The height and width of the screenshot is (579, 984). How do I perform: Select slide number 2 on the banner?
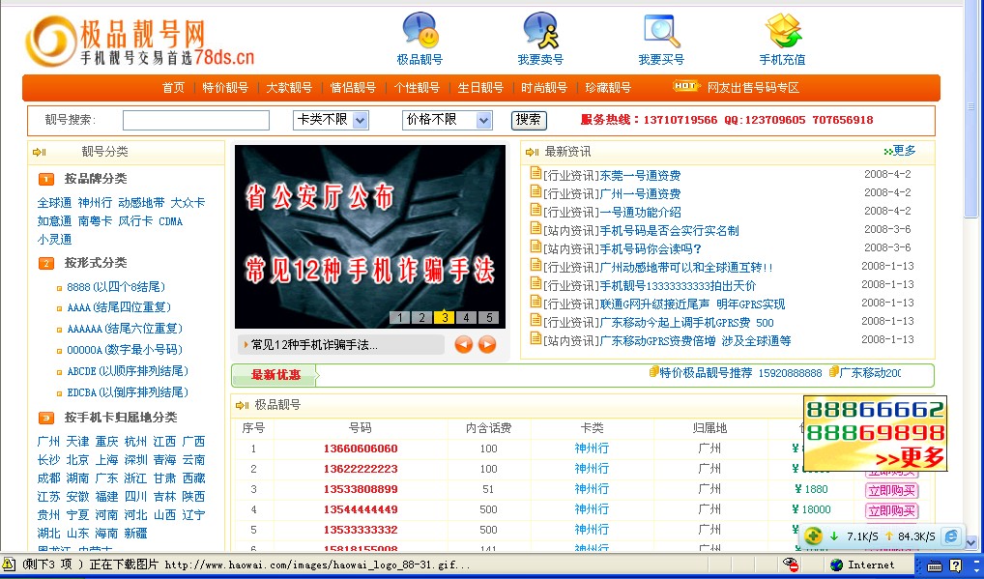coord(421,317)
